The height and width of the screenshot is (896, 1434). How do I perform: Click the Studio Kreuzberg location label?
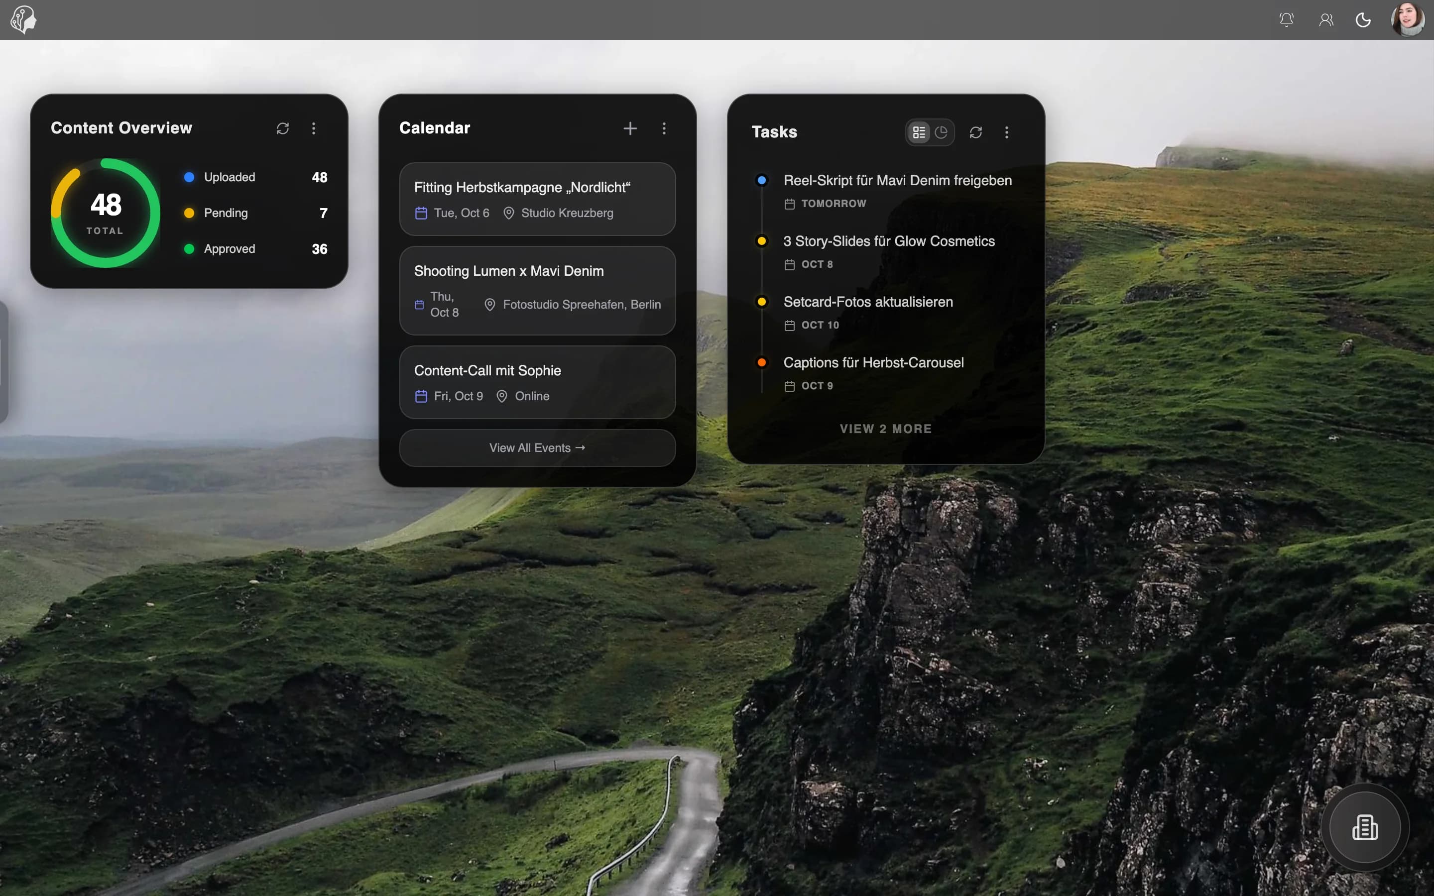point(567,214)
